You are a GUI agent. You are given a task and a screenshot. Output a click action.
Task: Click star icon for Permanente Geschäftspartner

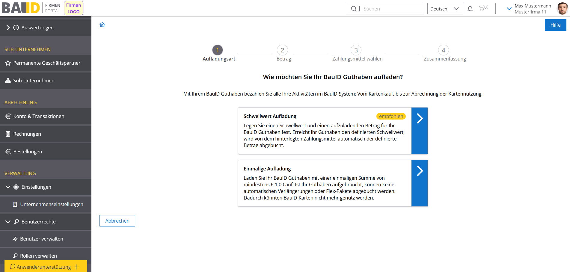(8, 63)
